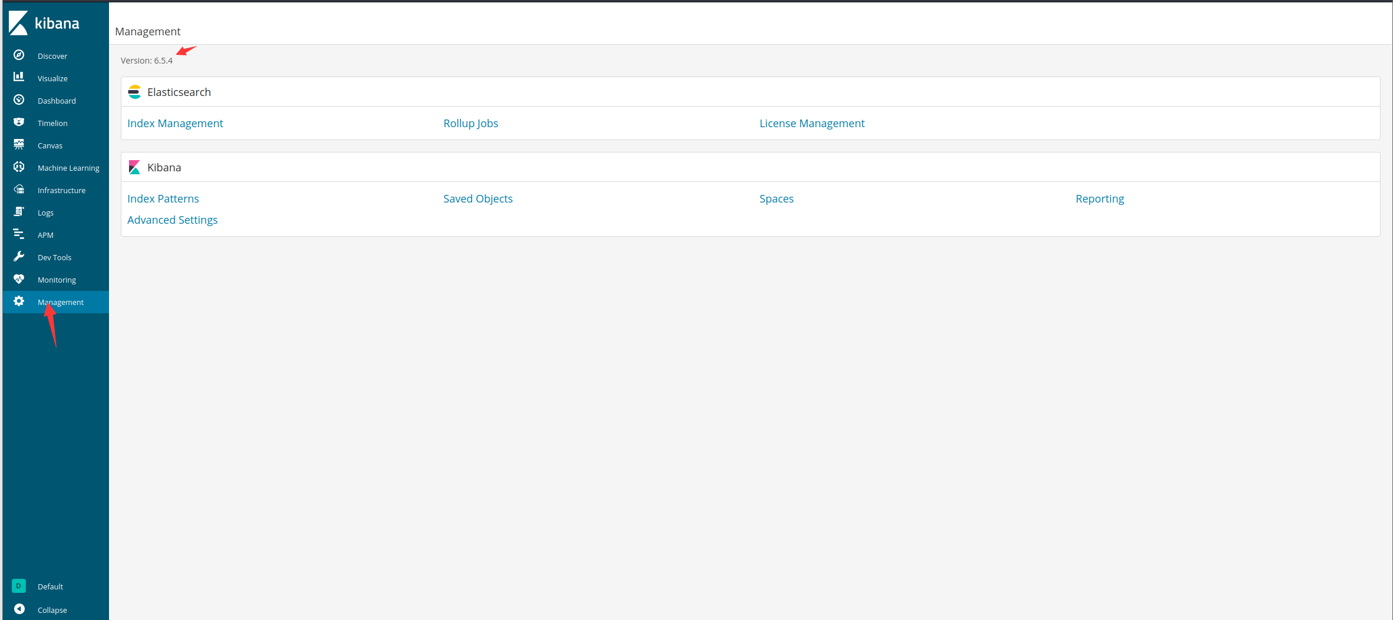Click the APM sidebar icon
This screenshot has width=1393, height=620.
(19, 234)
